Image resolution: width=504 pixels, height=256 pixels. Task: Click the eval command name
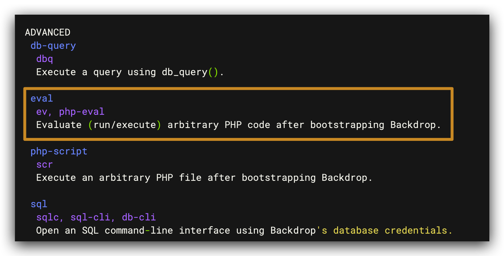tap(42, 98)
